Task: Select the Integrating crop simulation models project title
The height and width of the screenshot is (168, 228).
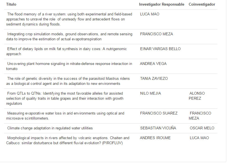Action: pos(70,36)
